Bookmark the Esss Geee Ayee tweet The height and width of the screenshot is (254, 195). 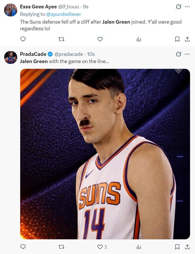[177, 39]
